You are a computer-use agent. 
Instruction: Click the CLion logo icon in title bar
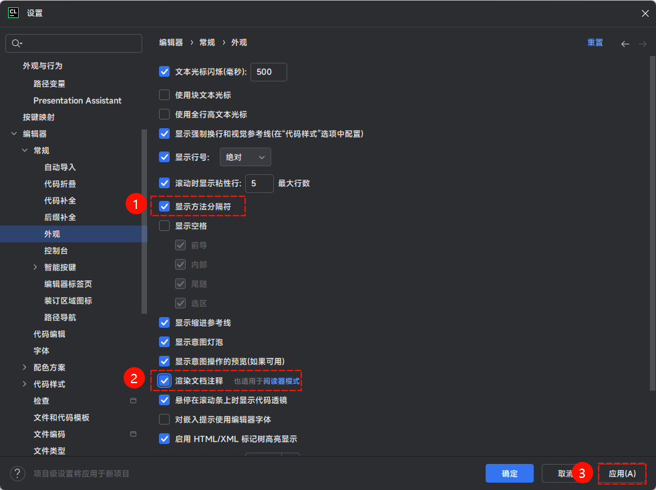pos(13,13)
